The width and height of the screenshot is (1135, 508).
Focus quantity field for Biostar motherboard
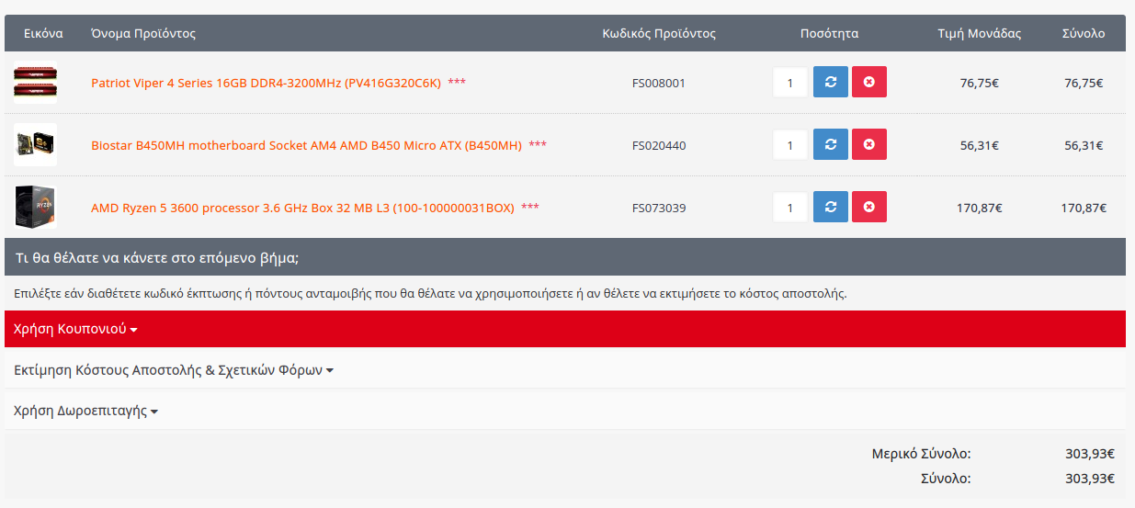(790, 145)
